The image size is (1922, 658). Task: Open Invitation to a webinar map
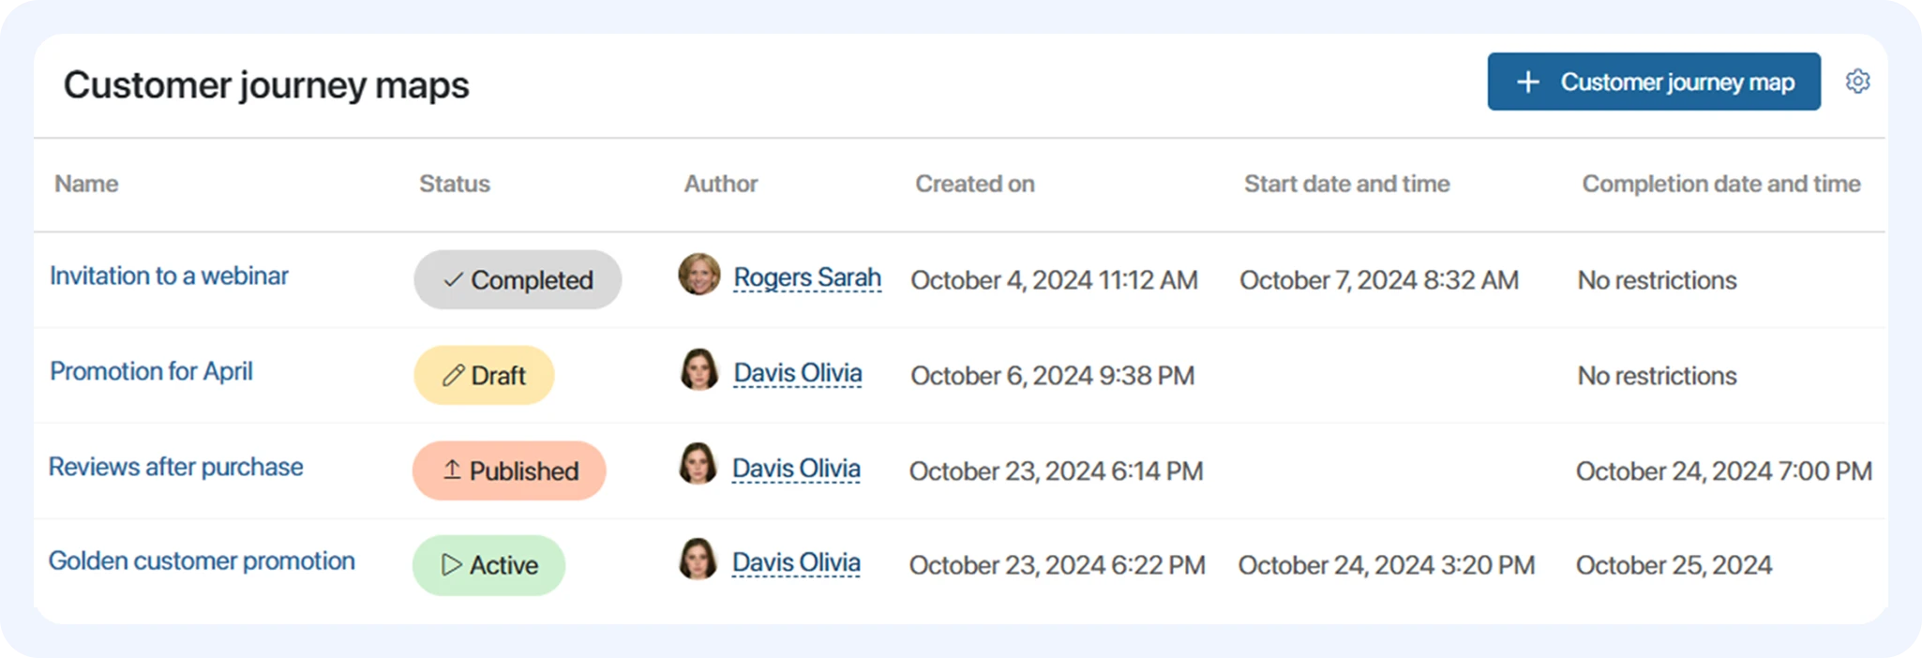click(169, 276)
